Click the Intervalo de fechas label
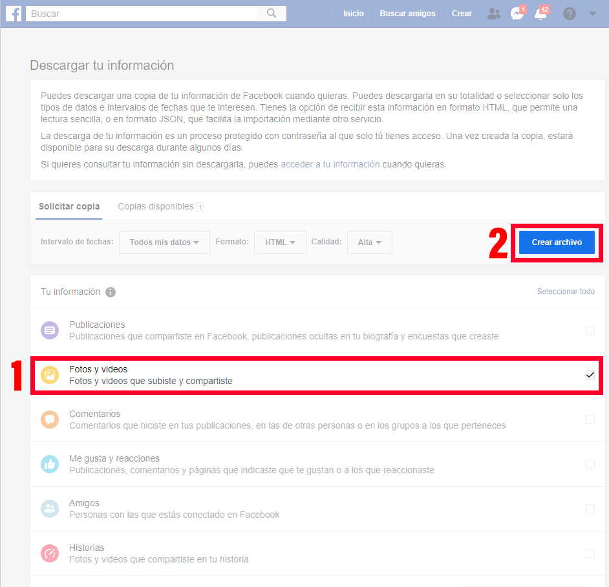Viewport: 609px width, 587px height. tap(77, 242)
